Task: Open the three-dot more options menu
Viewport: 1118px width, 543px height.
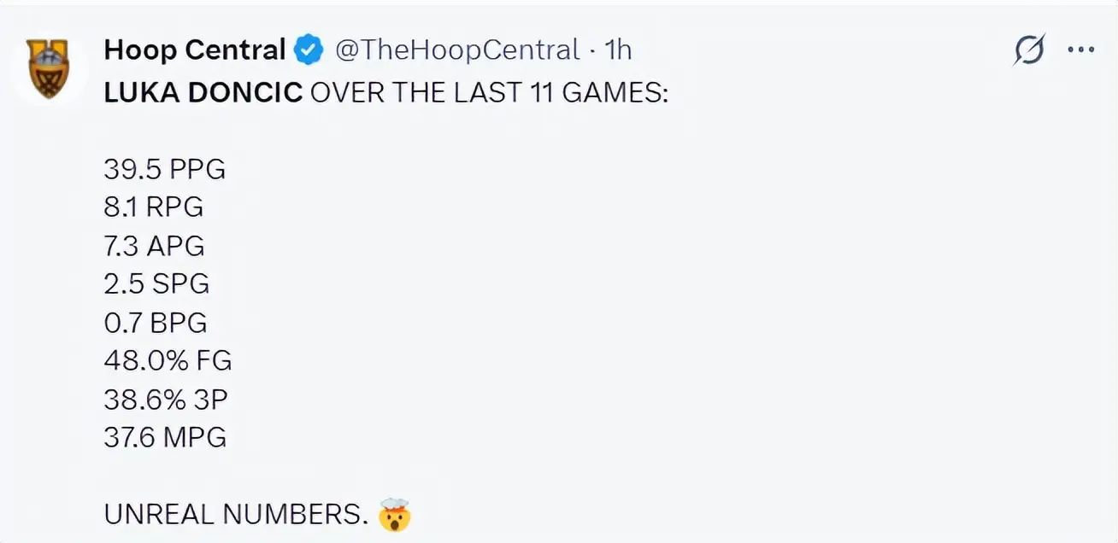Action: coord(1081,50)
